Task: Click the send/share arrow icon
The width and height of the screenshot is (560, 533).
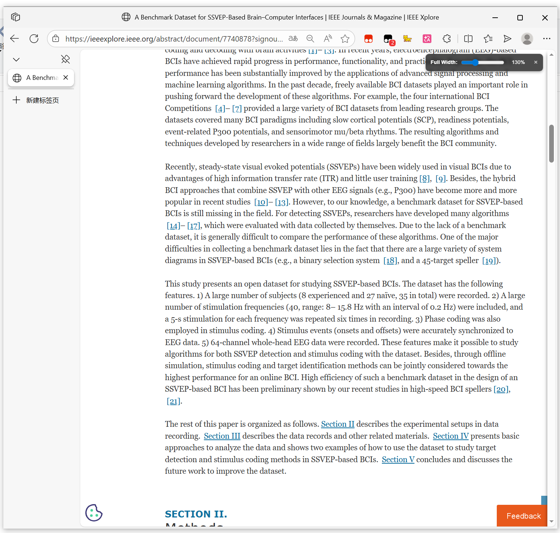Action: coord(507,39)
